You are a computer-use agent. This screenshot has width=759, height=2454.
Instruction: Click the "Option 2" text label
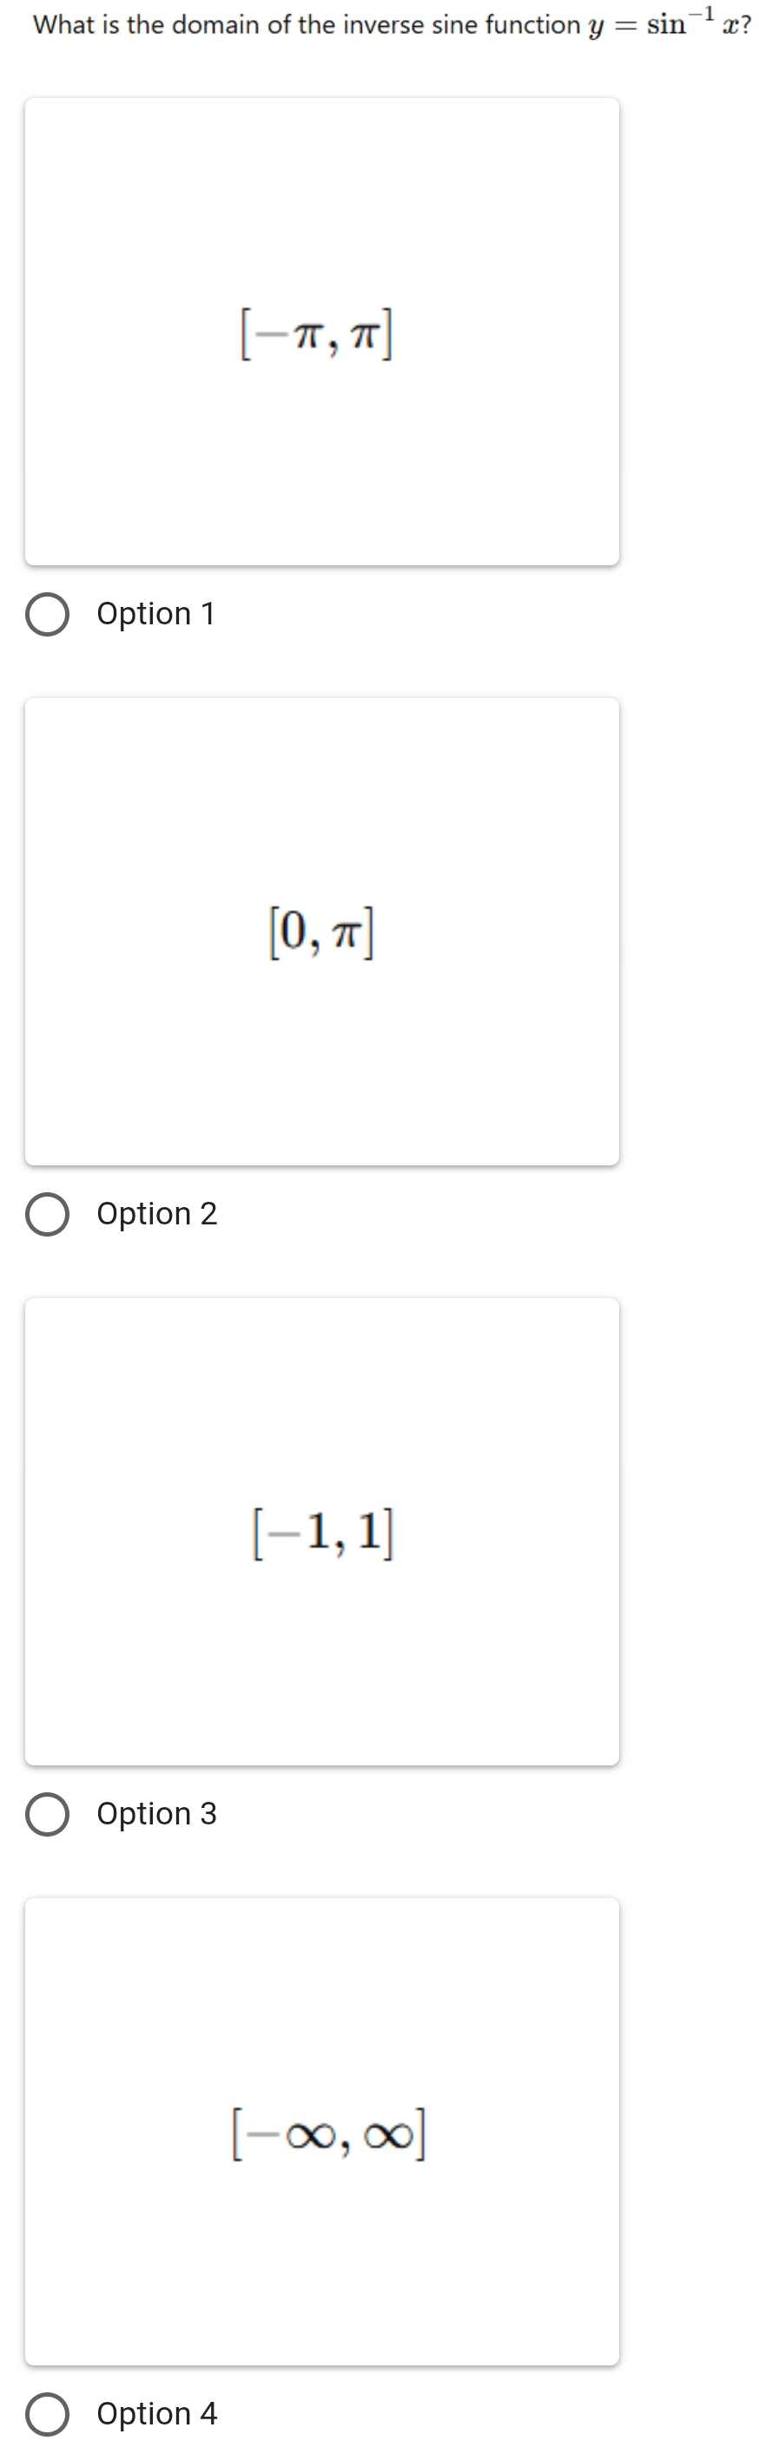click(x=157, y=1214)
